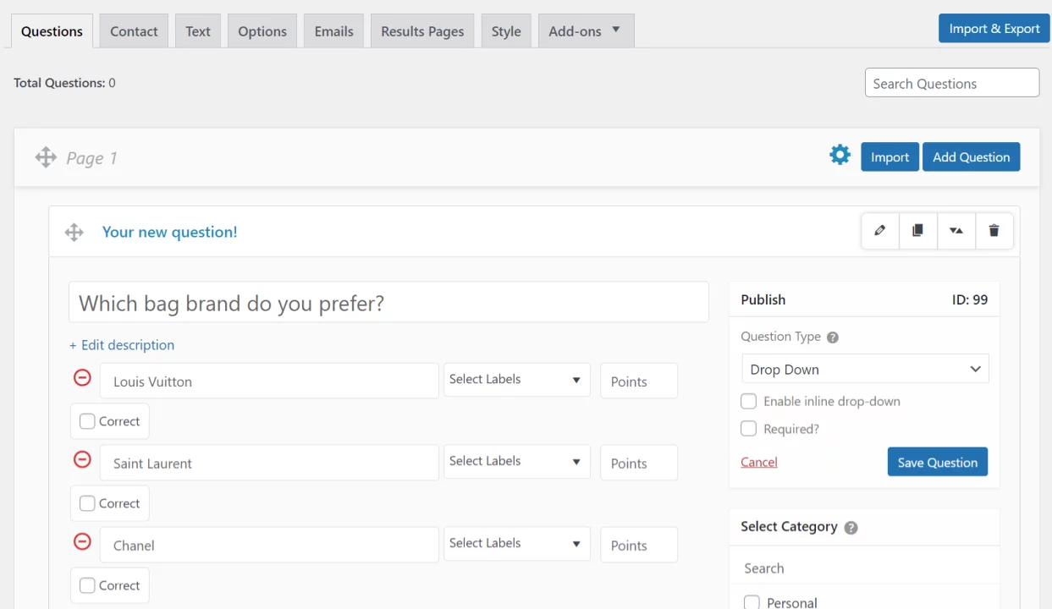Expand the Add-ons menu
This screenshot has height=609, width=1052.
click(x=586, y=30)
